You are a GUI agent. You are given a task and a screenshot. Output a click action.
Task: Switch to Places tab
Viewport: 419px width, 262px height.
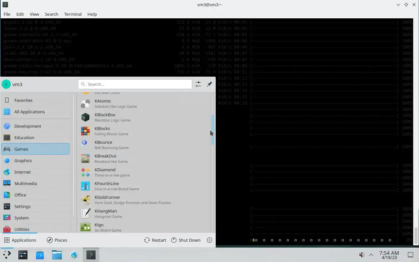57,240
